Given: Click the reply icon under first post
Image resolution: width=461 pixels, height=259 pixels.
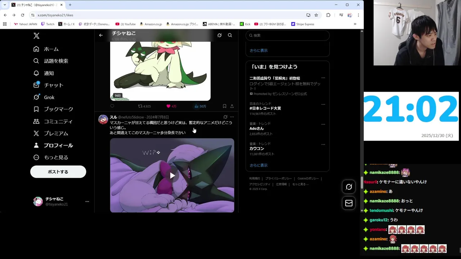Looking at the screenshot, I should (x=112, y=106).
